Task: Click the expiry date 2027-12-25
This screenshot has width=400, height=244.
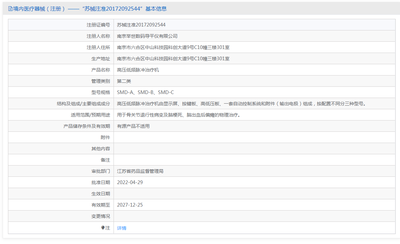Action: point(130,205)
